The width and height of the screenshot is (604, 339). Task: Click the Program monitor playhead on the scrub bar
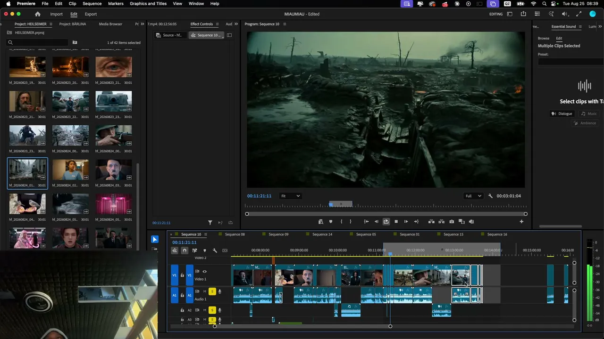[331, 205]
